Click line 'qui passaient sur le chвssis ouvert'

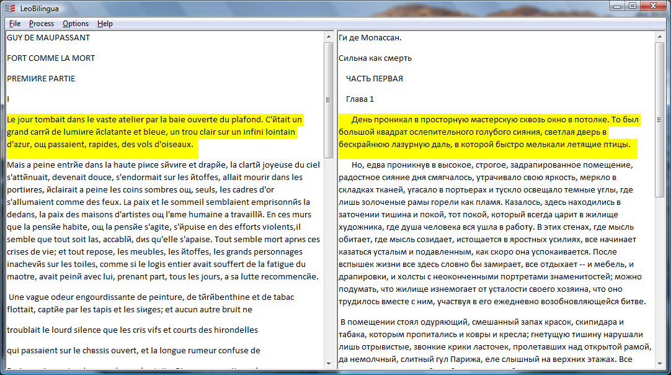pyautogui.click(x=133, y=351)
